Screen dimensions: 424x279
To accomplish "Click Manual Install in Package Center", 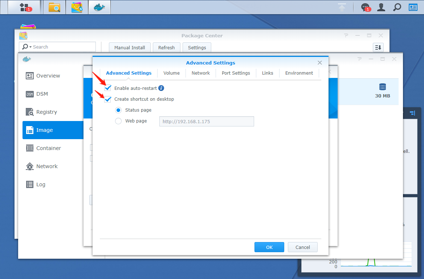I will [130, 47].
